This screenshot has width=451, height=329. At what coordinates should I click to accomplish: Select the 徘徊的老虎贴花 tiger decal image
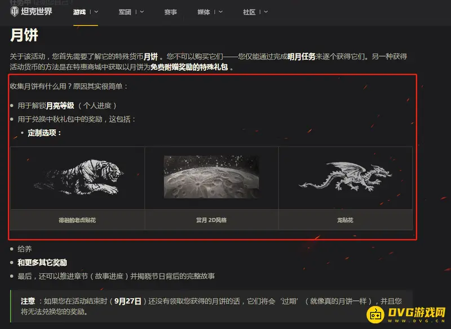[x=77, y=177]
